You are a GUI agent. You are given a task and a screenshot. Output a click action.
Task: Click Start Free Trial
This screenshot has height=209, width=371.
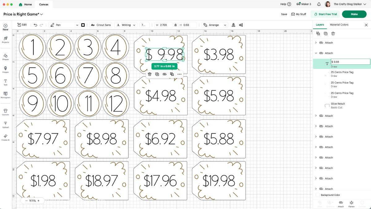coord(326,14)
